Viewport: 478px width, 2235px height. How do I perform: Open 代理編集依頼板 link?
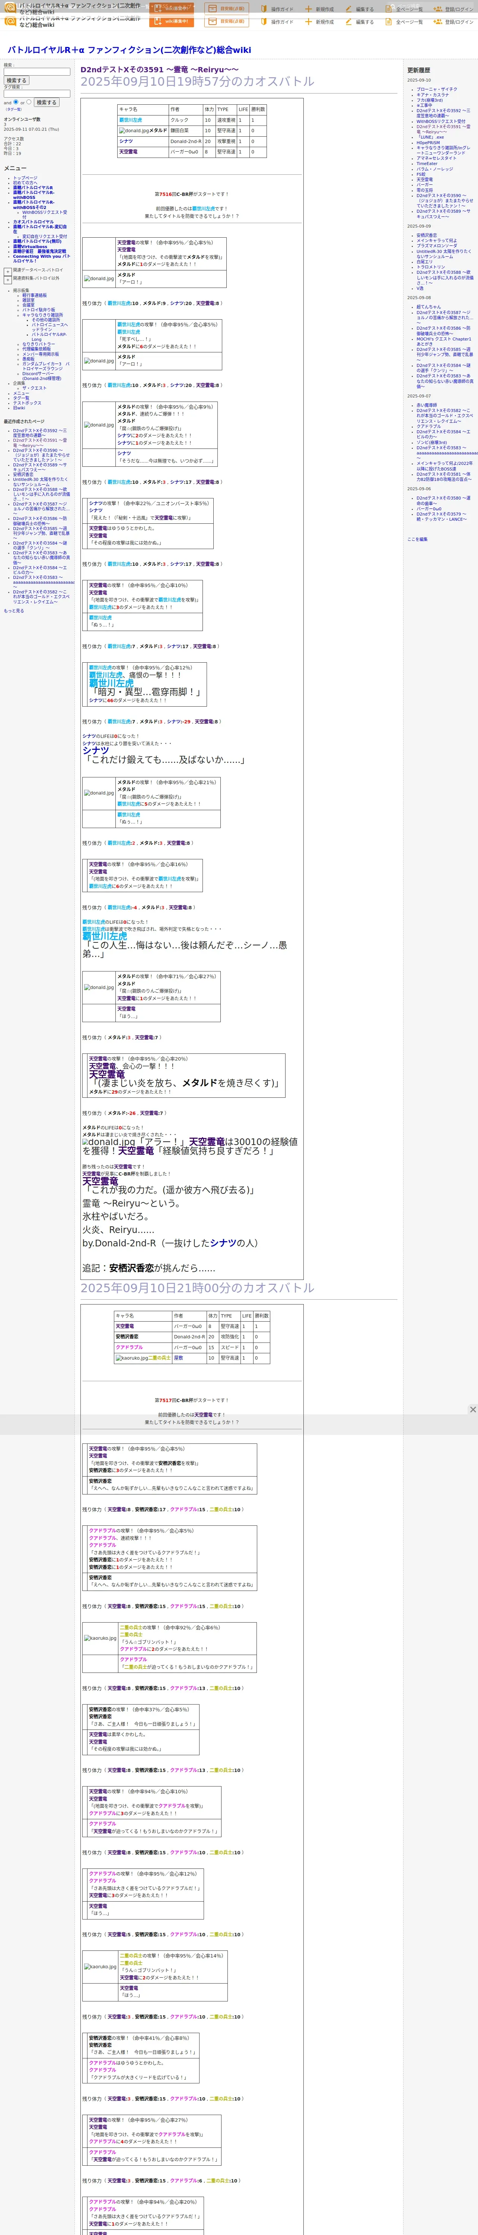[36, 349]
